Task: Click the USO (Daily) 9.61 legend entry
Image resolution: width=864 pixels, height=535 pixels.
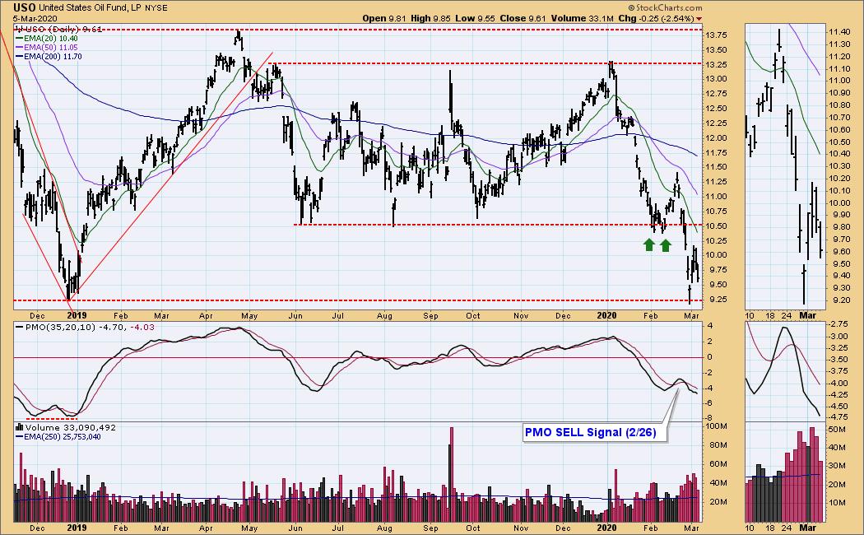Action: coord(58,29)
